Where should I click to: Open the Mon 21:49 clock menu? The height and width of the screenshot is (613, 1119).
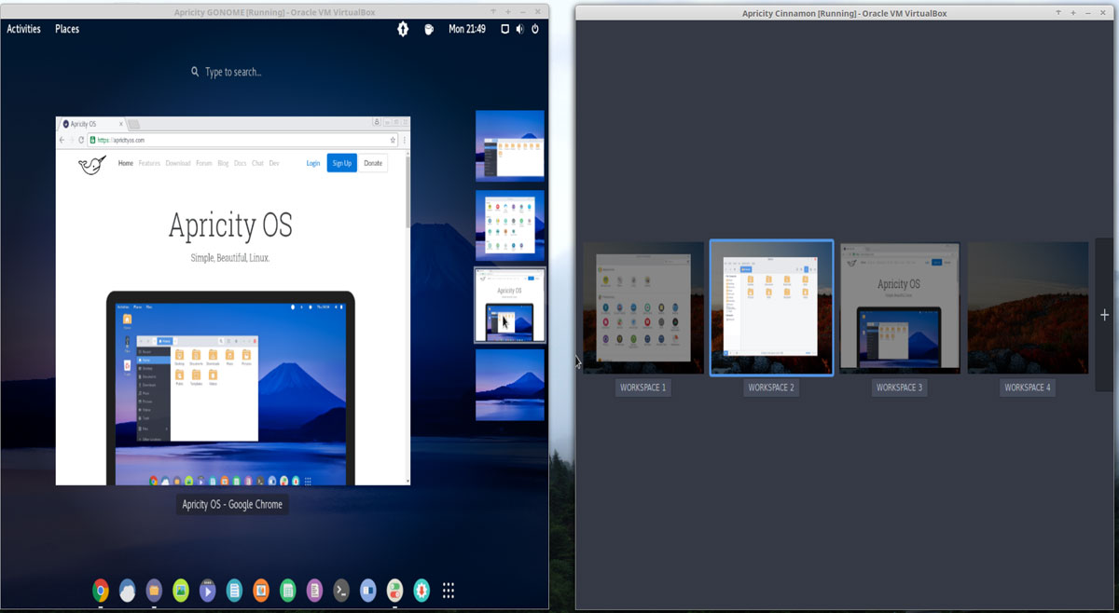(x=467, y=29)
